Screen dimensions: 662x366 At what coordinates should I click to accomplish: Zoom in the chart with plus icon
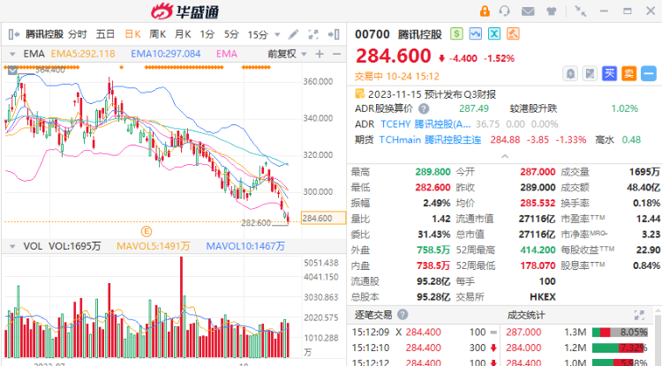[320, 54]
